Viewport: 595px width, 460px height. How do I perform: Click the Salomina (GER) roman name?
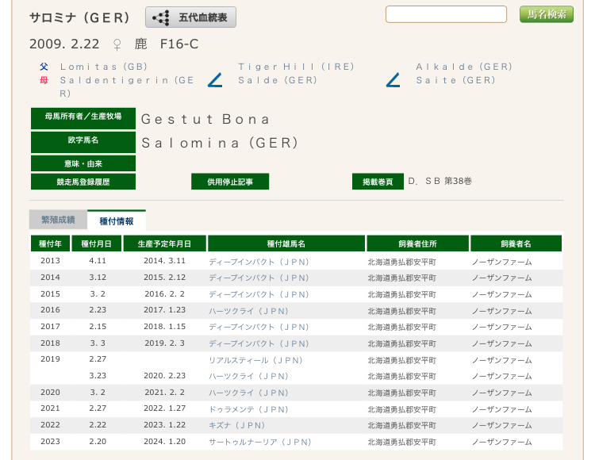(x=220, y=143)
